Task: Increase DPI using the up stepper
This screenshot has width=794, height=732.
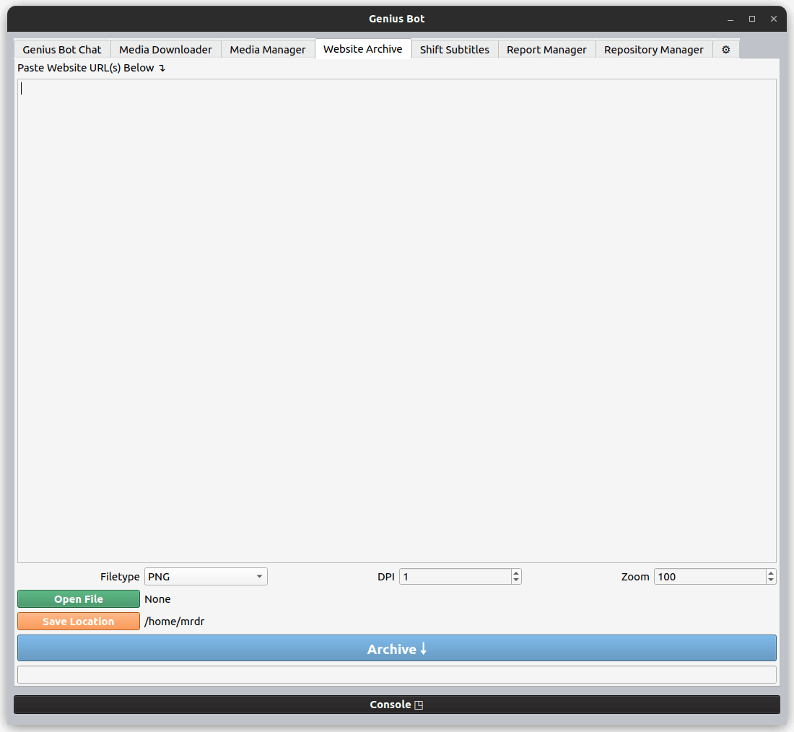Action: pyautogui.click(x=515, y=572)
